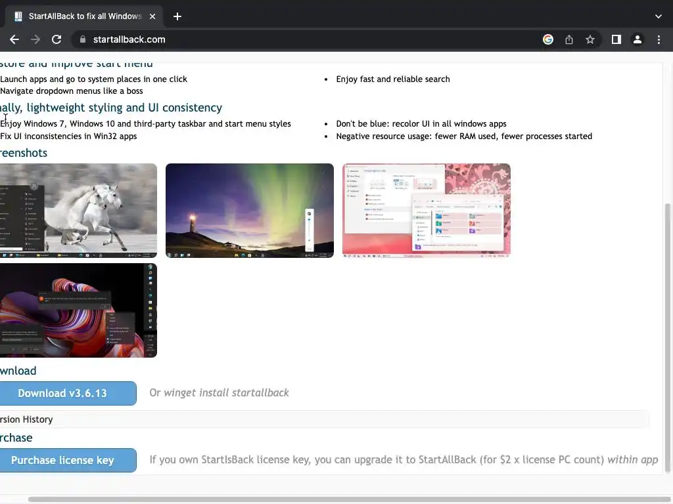Toggle the browser side panel

(x=616, y=39)
